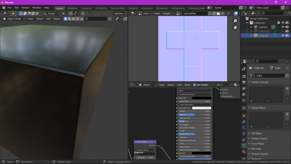Add a vertex group with plus button
Screen dimensions: 291x164
[x=287, y=88]
